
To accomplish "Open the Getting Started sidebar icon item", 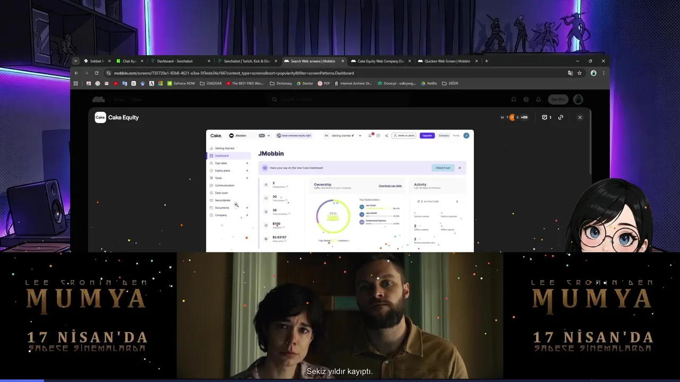I will pyautogui.click(x=211, y=148).
